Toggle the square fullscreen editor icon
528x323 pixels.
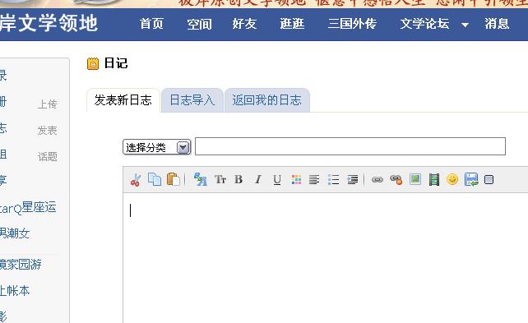pos(489,180)
